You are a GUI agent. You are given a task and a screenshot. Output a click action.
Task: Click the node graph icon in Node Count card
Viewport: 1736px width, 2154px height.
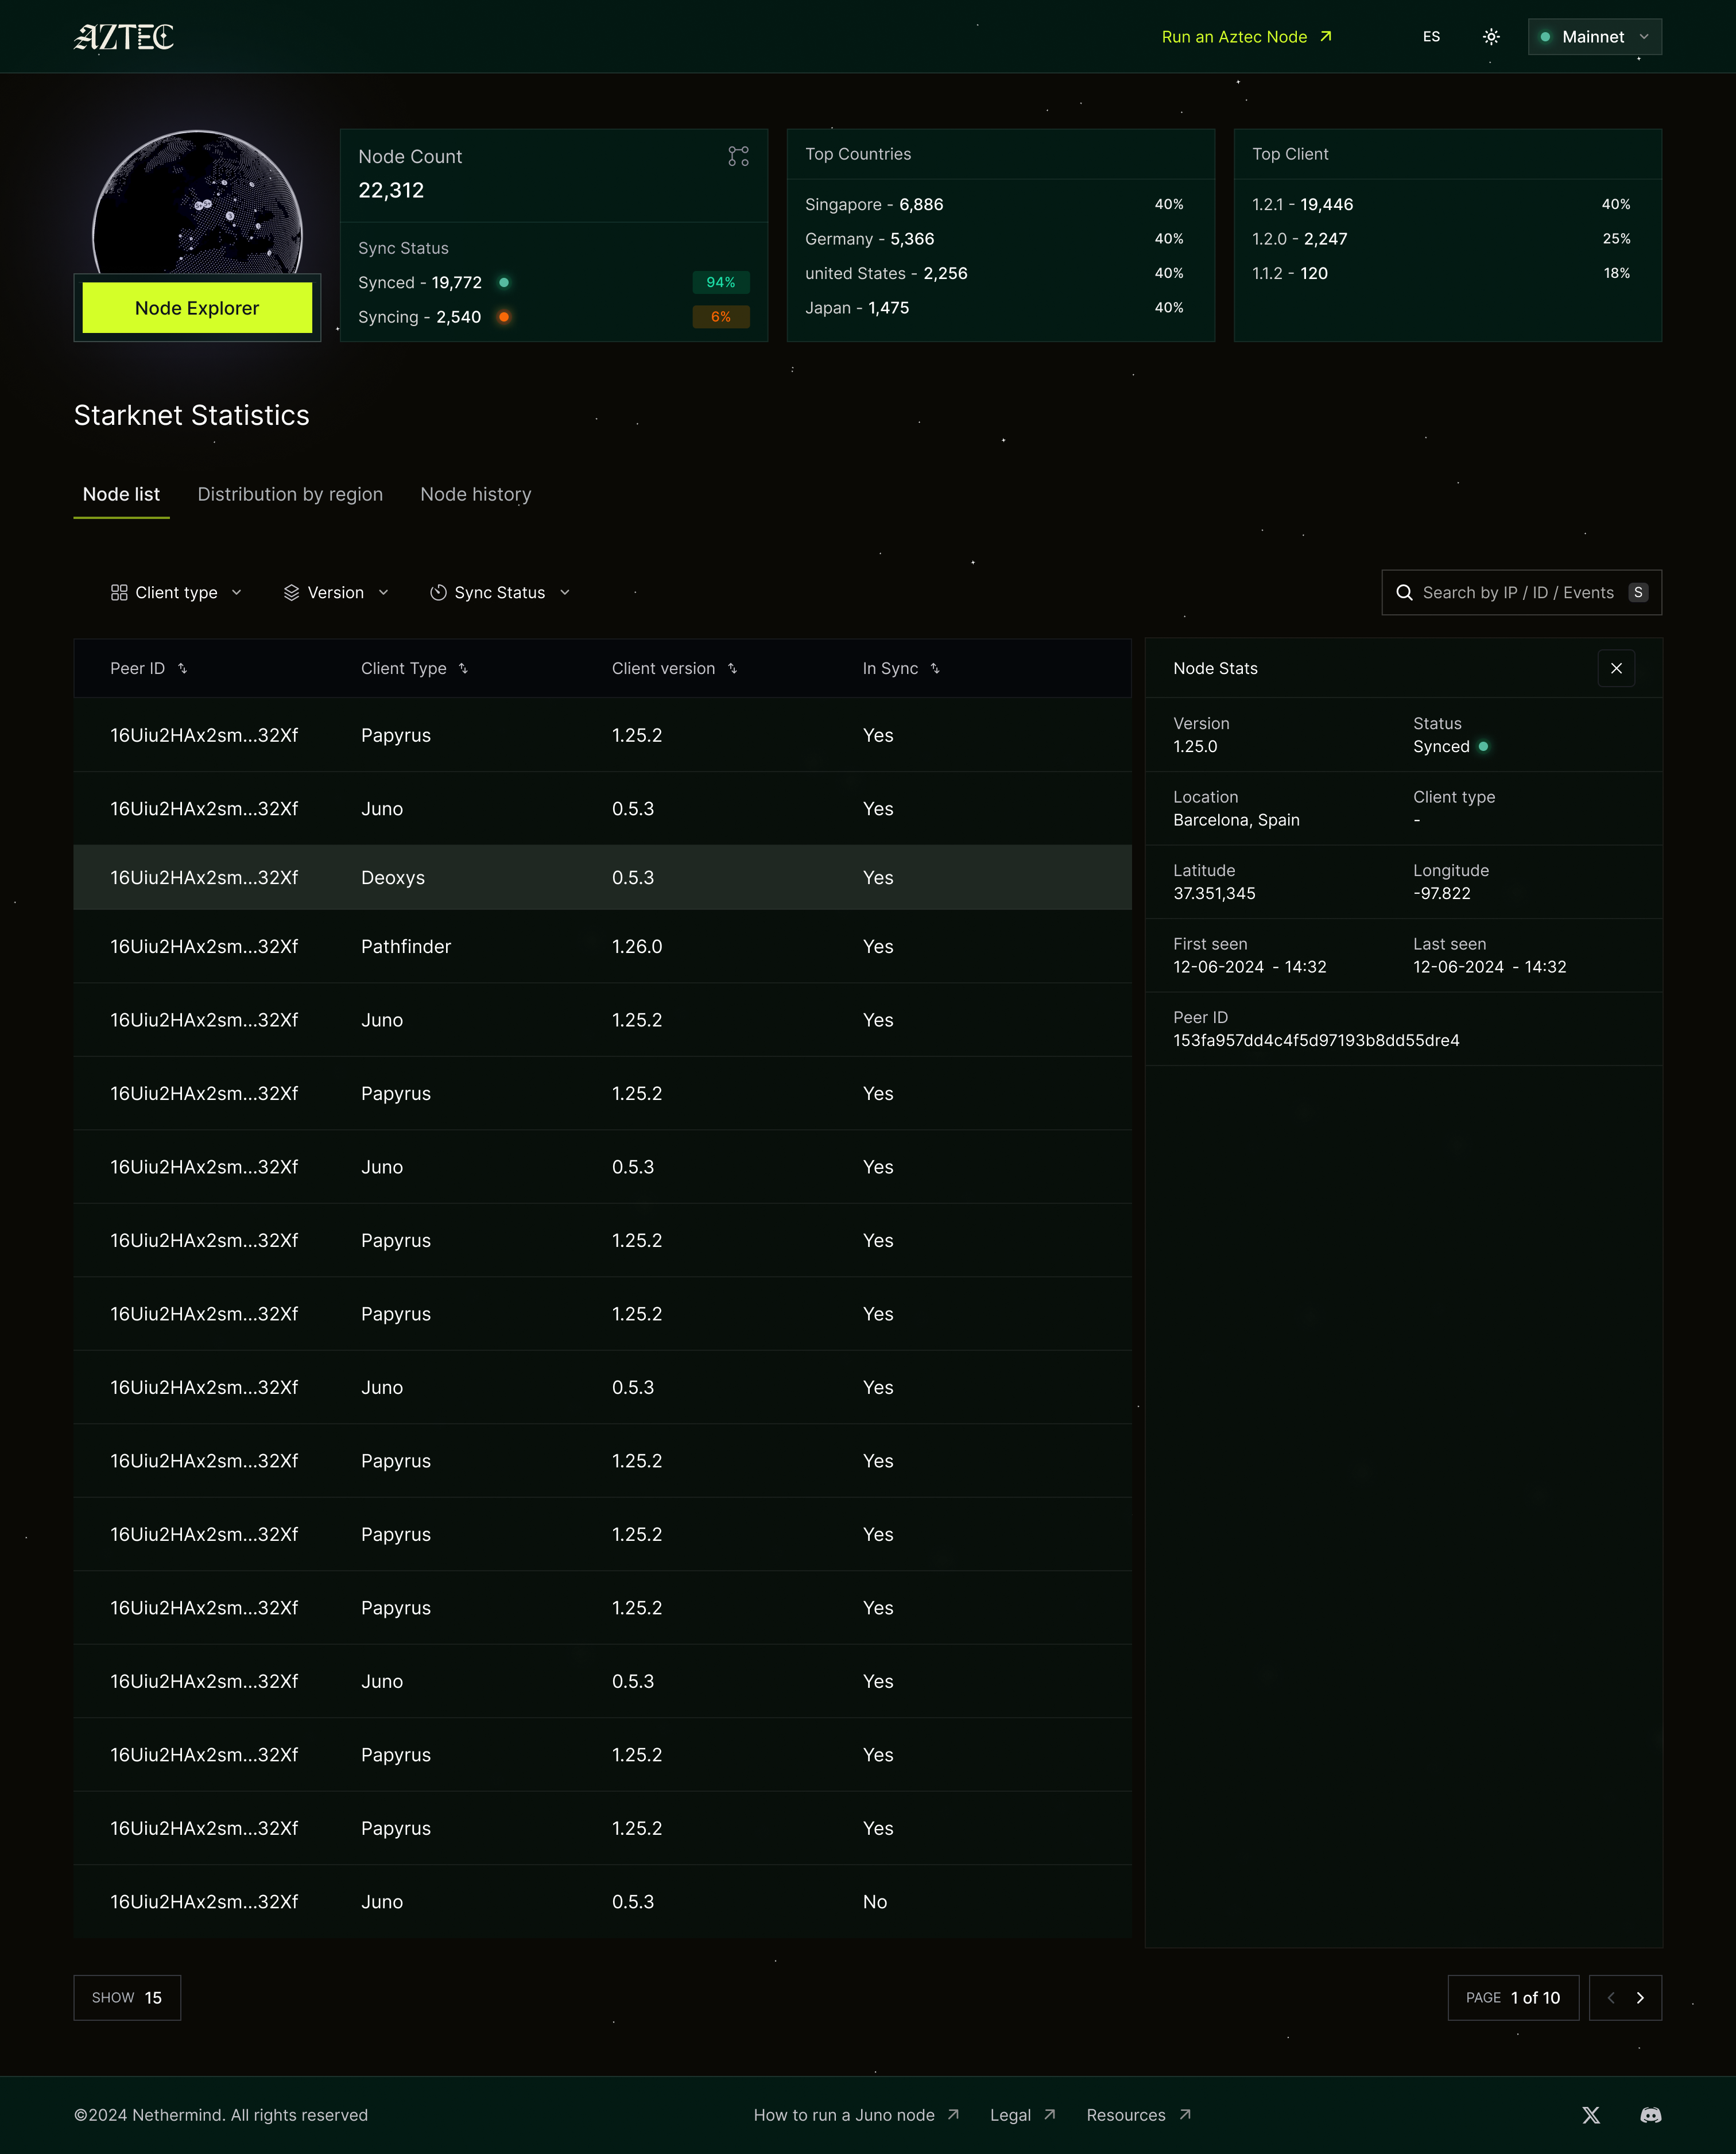coord(738,156)
